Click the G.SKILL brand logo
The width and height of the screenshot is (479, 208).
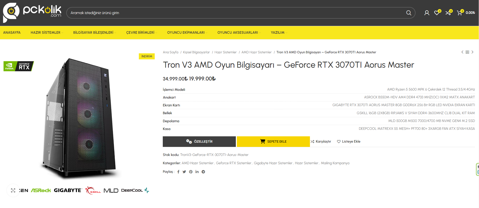[x=93, y=190]
